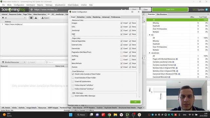Click the Clear button next to Start

coord(146,10)
